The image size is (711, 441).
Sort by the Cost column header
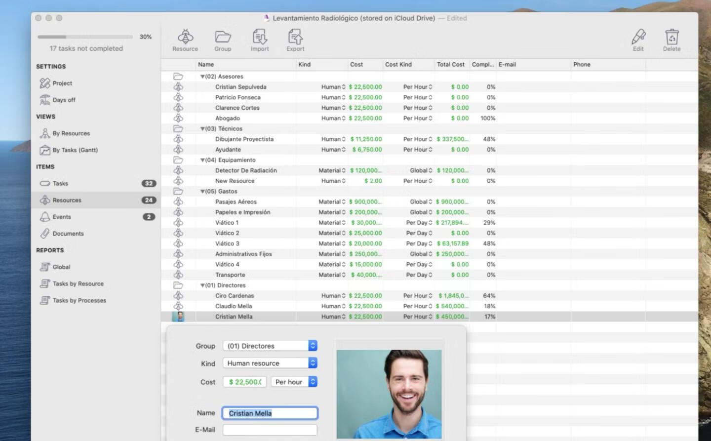(x=365, y=65)
